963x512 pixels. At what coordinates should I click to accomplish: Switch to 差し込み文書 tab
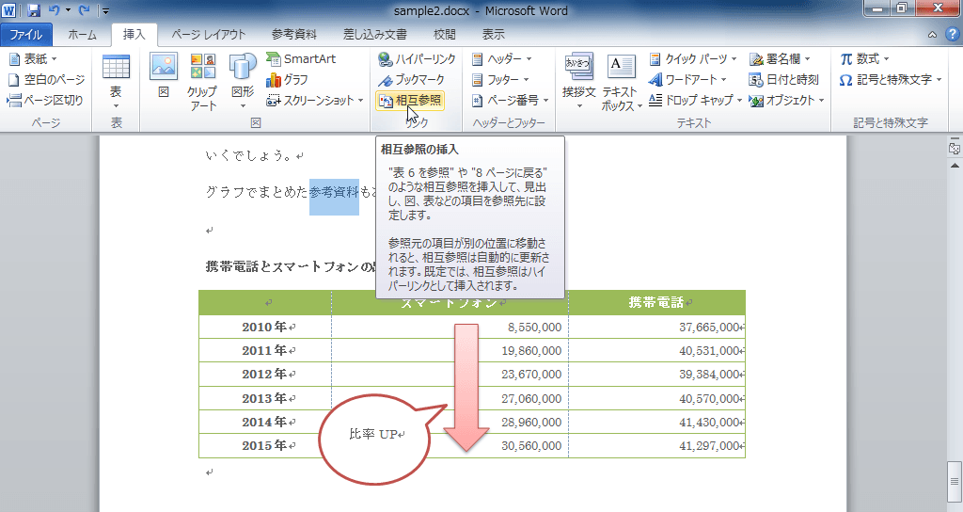click(374, 35)
